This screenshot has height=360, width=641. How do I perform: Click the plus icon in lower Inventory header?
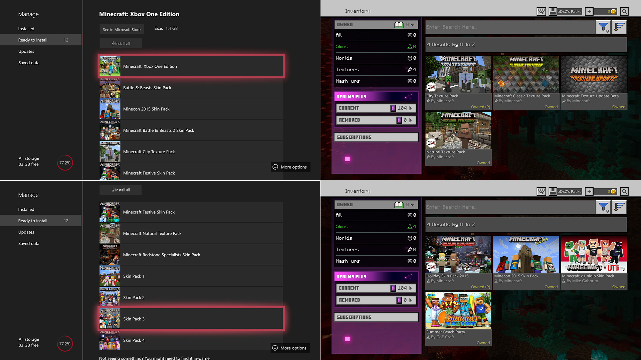pos(589,191)
